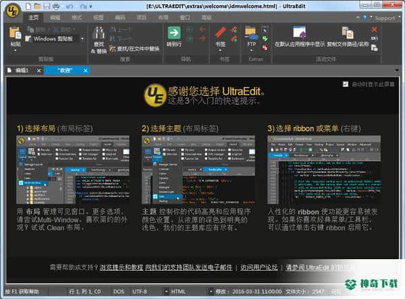The width and height of the screenshot is (405, 299).
Task: Click the 行 1, 列 1 status bar position
Action: [85, 292]
